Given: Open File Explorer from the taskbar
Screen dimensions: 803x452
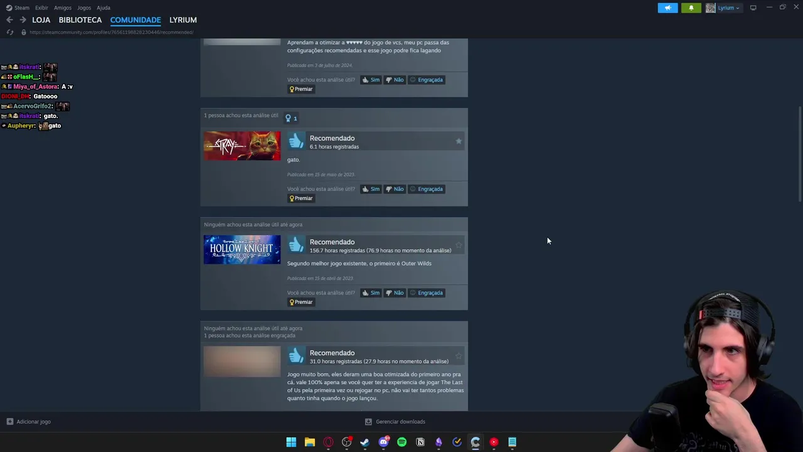Looking at the screenshot, I should [309, 442].
